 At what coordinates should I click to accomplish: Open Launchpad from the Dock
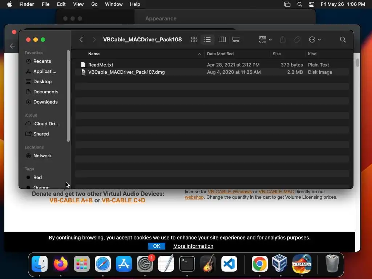click(82, 264)
